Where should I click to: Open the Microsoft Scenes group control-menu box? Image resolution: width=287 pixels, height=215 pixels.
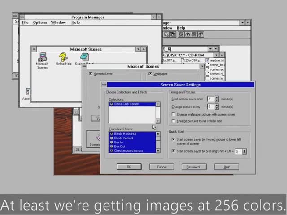tap(34, 49)
